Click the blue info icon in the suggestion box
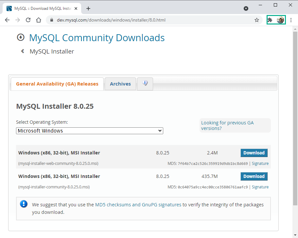The image size is (298, 238). pos(23,204)
